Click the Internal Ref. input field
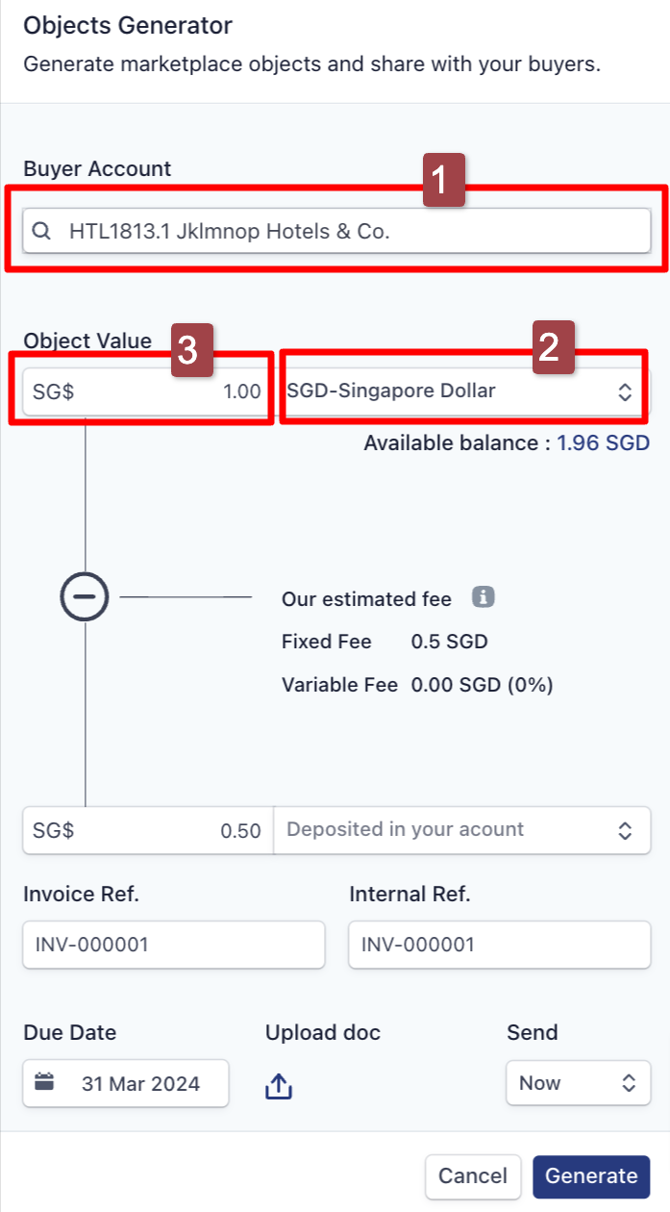 tap(500, 945)
